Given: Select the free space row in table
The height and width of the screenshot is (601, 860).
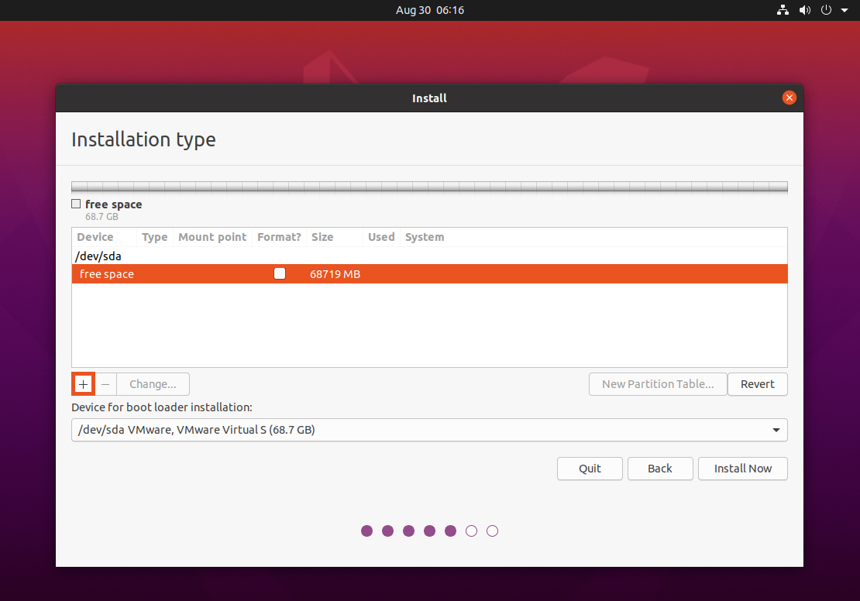Looking at the screenshot, I should point(429,273).
